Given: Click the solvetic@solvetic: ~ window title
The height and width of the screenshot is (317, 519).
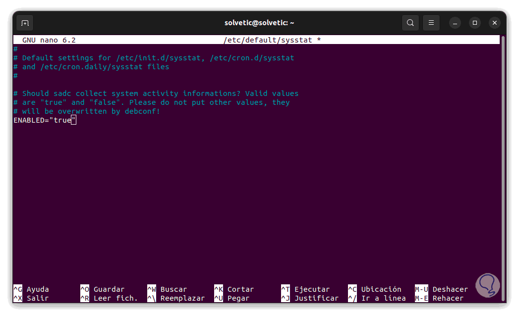Looking at the screenshot, I should click(x=259, y=23).
